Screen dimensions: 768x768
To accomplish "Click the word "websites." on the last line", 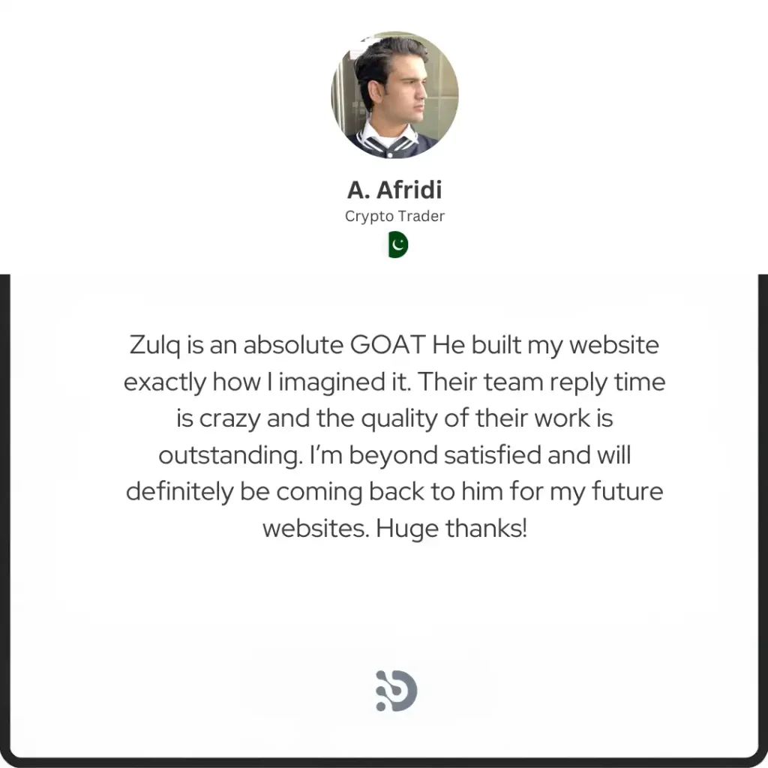I will click(x=316, y=529).
